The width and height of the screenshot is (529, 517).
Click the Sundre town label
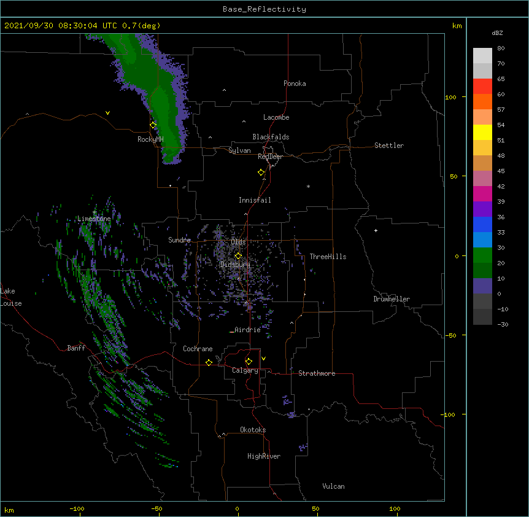coord(179,240)
